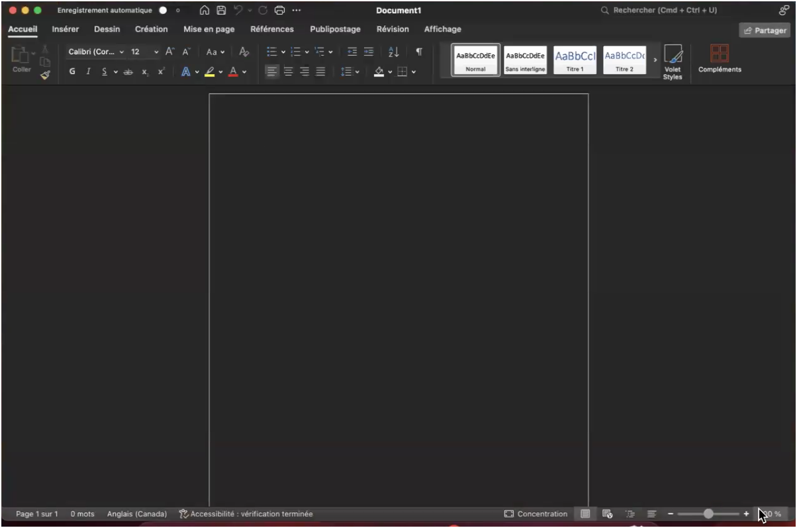The width and height of the screenshot is (797, 528).
Task: Click the Format Painter brush icon
Action: pos(45,75)
